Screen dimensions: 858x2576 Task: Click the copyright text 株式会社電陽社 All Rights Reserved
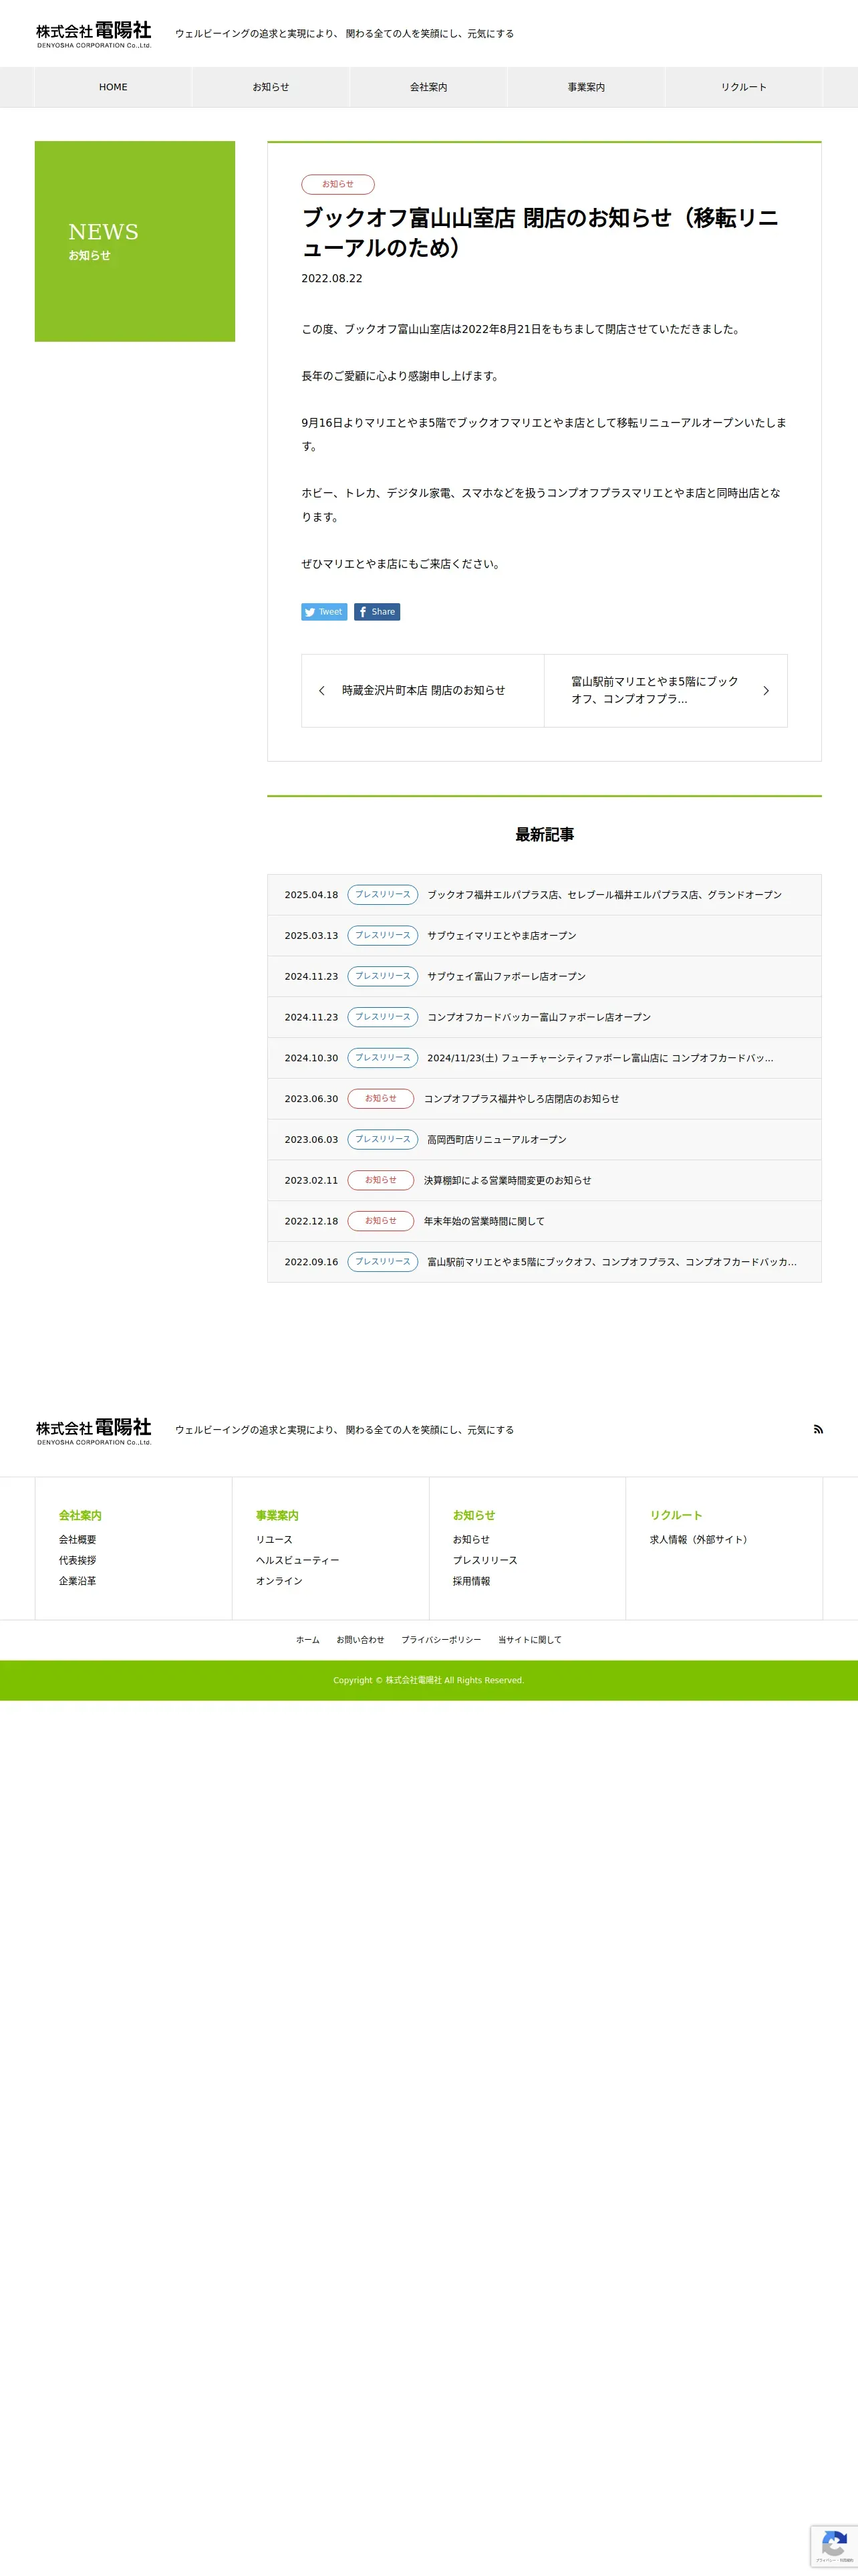point(428,1681)
